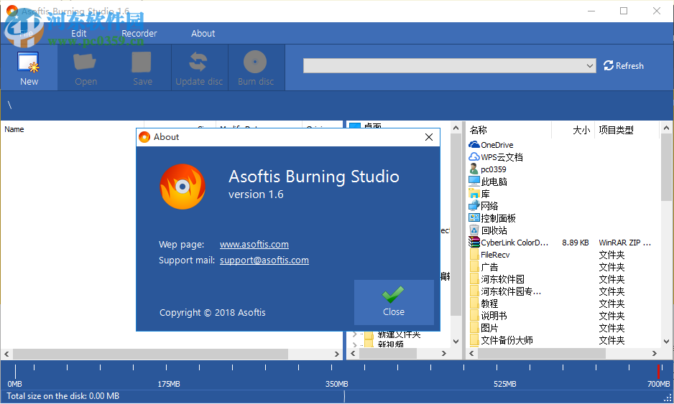Expand the 新建文件夹 tree node
The width and height of the screenshot is (674, 404).
[355, 334]
